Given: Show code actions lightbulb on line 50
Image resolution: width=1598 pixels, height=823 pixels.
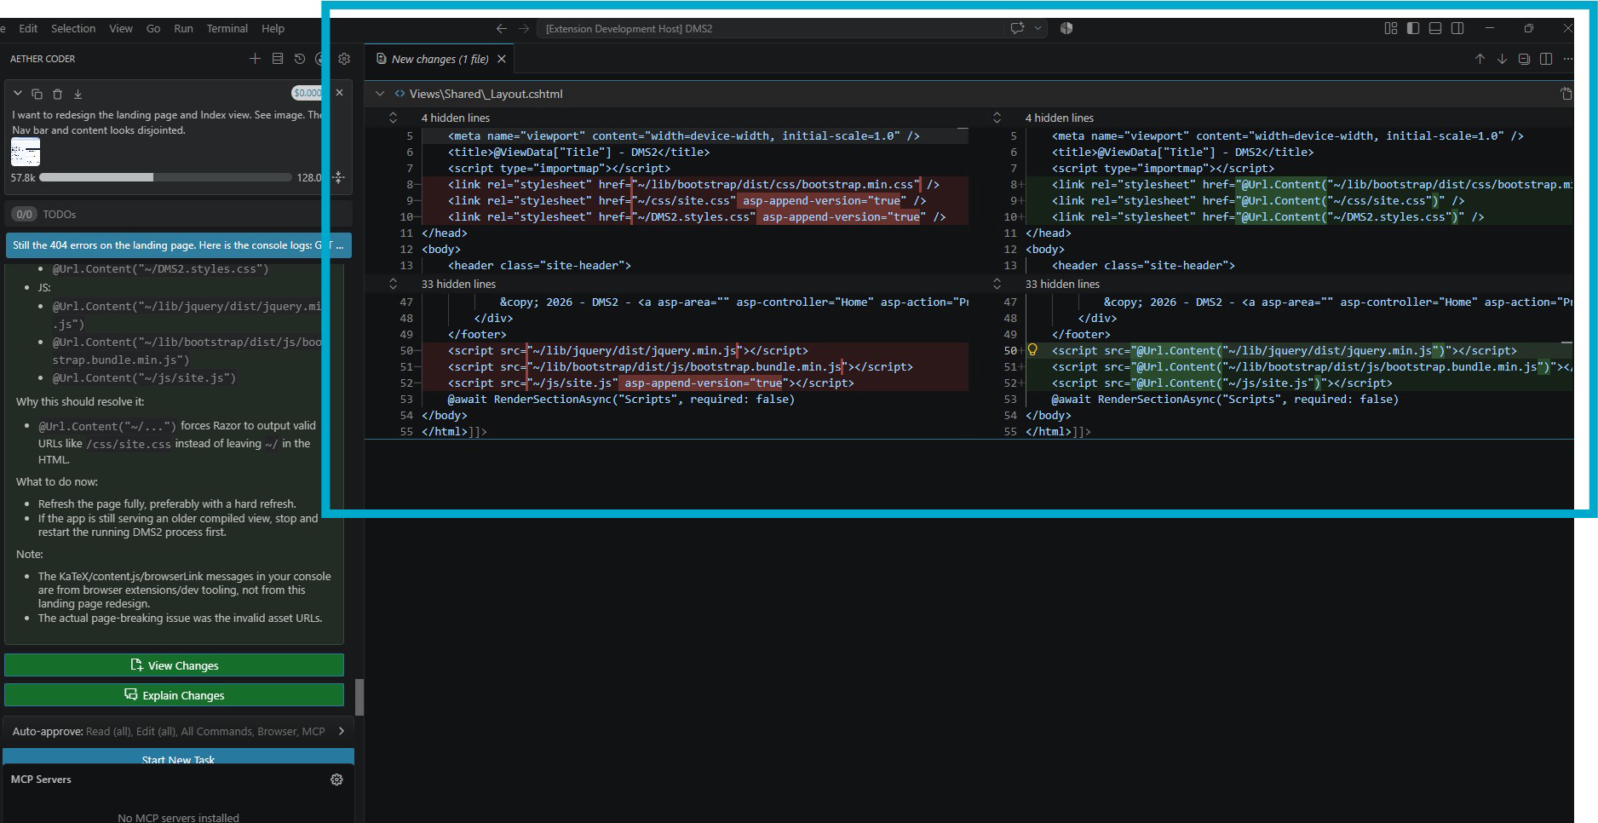Looking at the screenshot, I should pyautogui.click(x=1032, y=350).
